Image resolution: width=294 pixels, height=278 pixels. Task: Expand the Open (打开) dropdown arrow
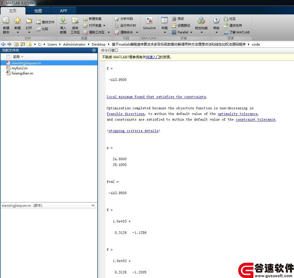click(29, 33)
